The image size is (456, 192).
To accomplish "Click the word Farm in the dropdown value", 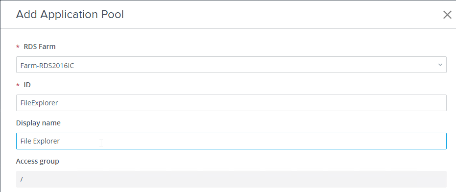I will pyautogui.click(x=26, y=66).
